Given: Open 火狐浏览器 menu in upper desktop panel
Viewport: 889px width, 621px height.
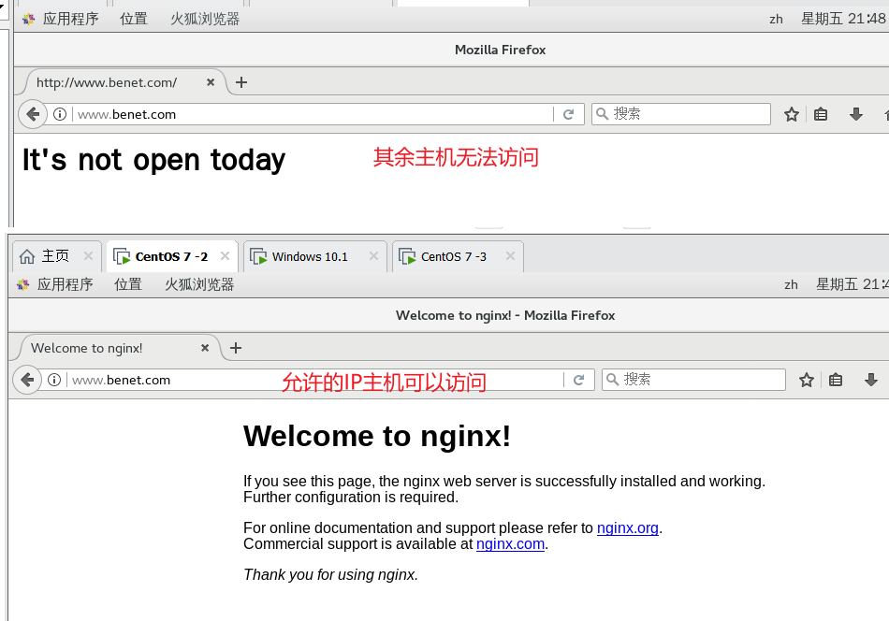Looking at the screenshot, I should coord(205,20).
